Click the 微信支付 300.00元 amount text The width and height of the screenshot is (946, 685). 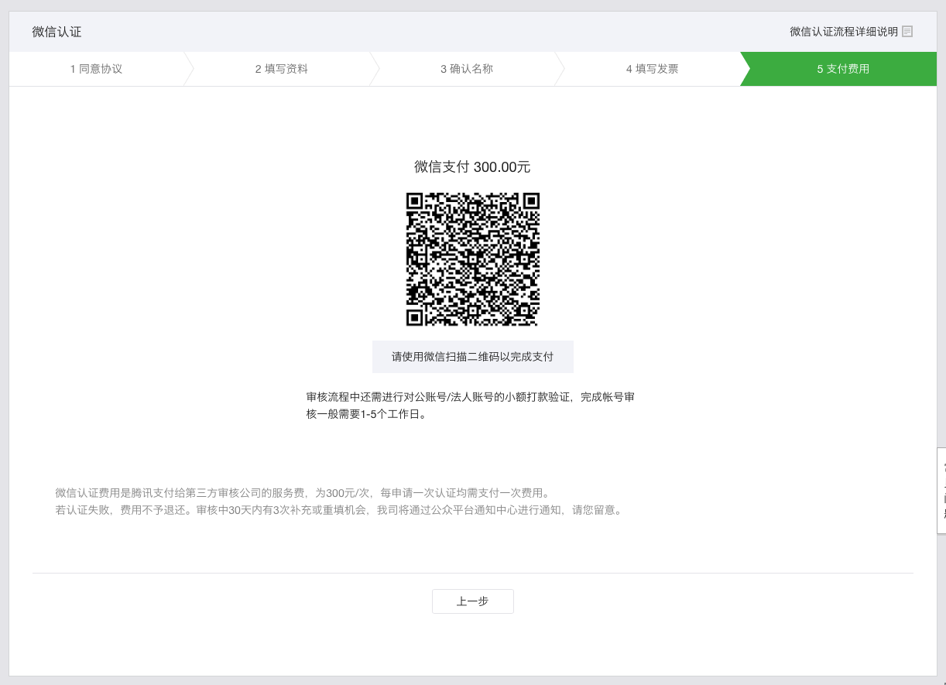[473, 167]
